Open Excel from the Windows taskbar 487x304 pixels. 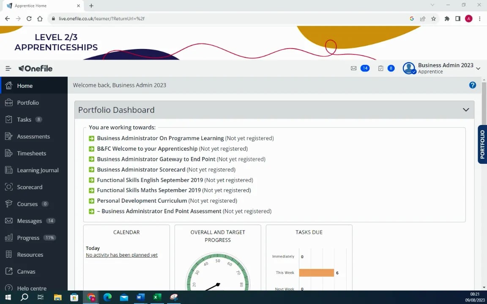click(x=157, y=297)
